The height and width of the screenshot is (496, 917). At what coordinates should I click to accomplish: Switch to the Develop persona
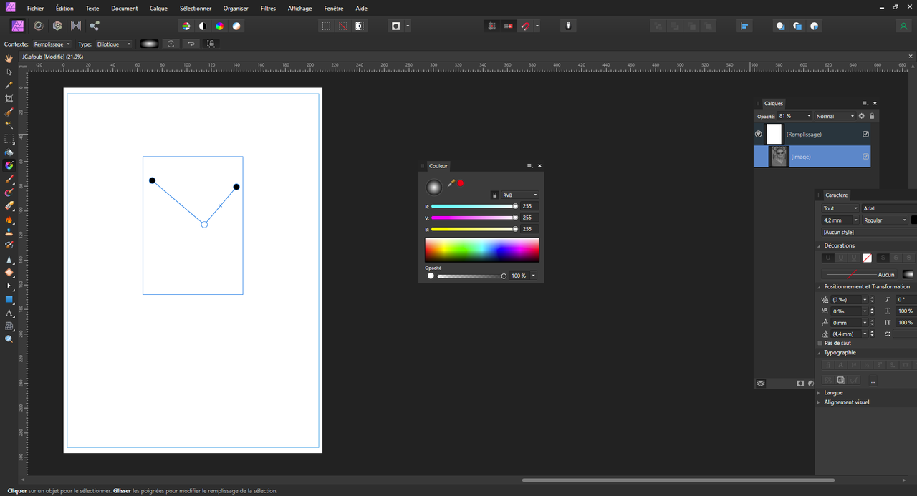coord(57,26)
